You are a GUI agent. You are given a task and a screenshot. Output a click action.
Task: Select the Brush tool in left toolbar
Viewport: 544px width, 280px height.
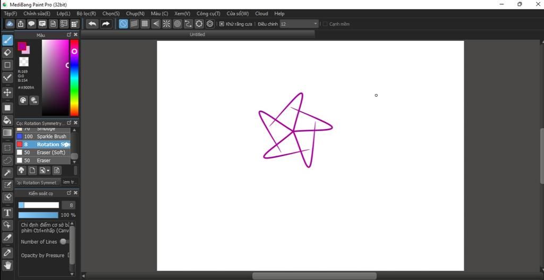point(7,40)
